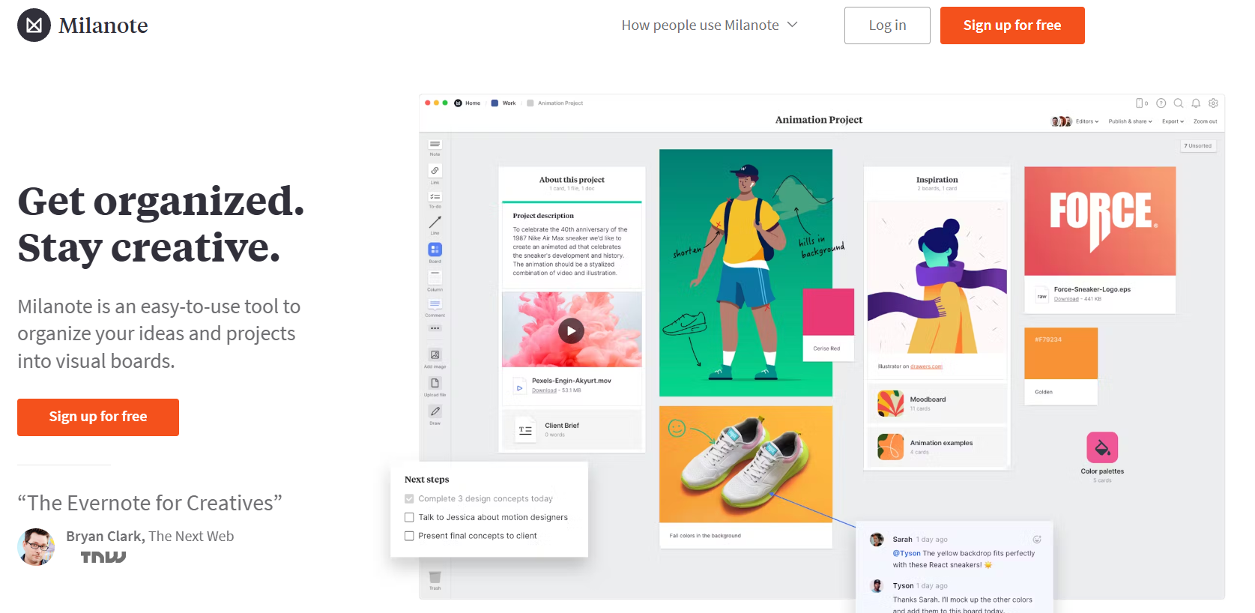1255x613 pixels.
Task: Click the Trash icon in sidebar
Action: click(x=435, y=577)
